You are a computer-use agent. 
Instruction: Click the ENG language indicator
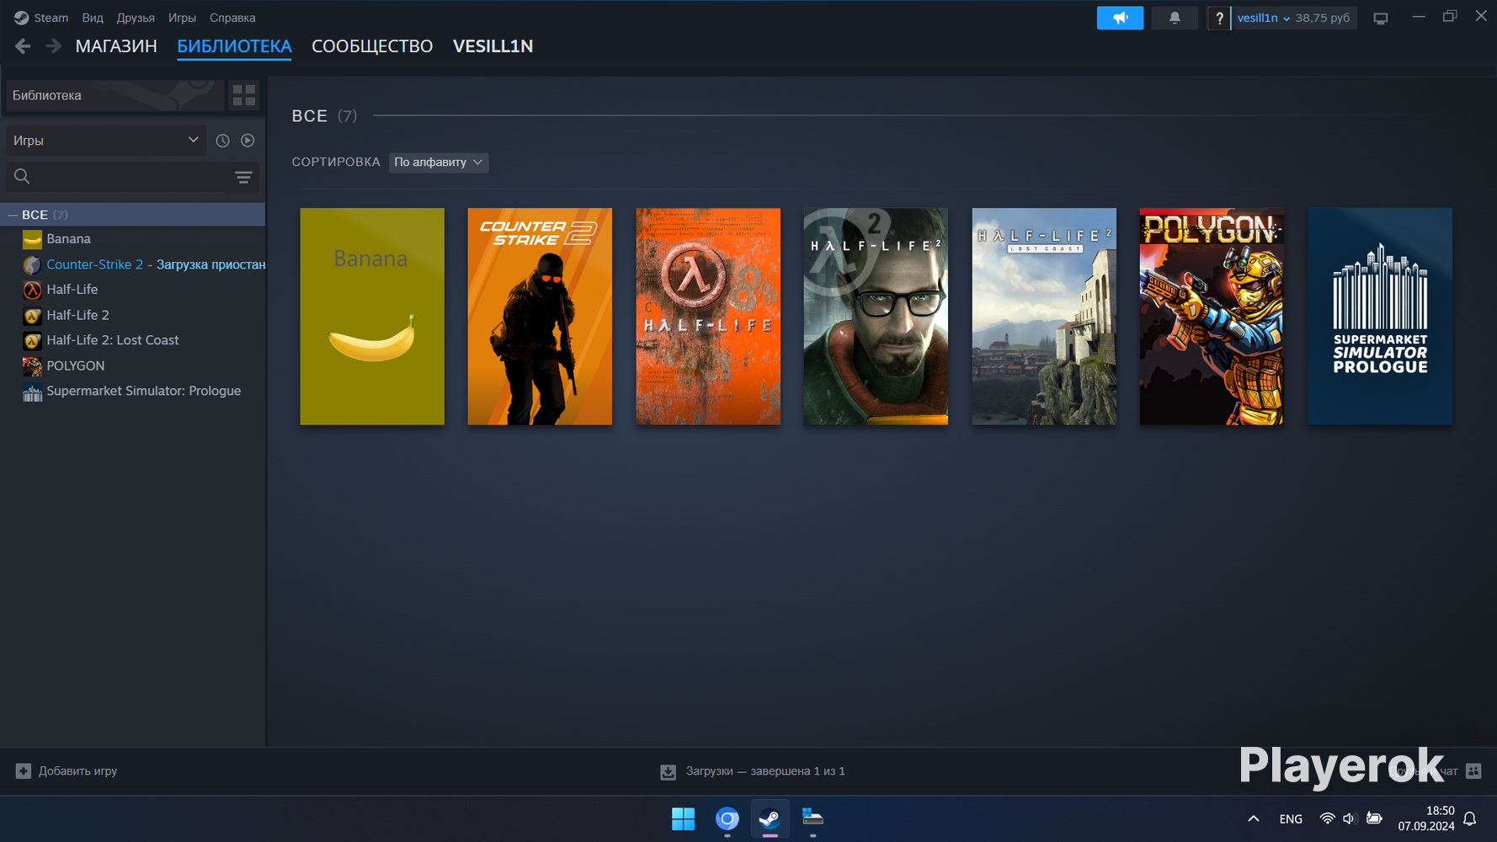[1290, 818]
